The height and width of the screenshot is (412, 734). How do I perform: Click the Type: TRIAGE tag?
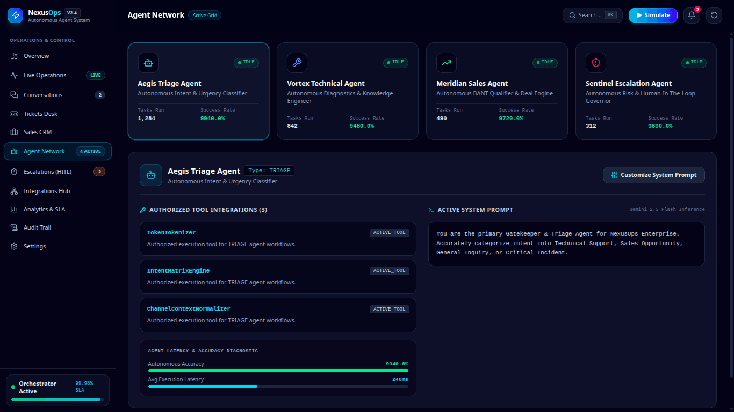[x=269, y=171]
